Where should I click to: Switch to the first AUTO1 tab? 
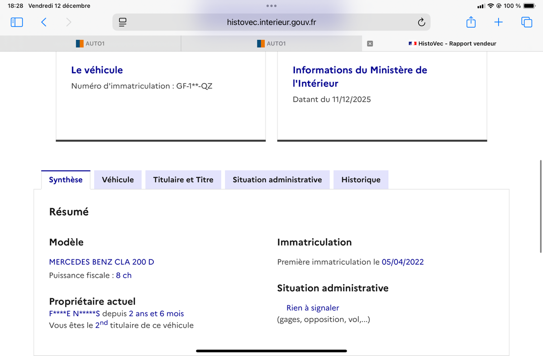click(90, 44)
